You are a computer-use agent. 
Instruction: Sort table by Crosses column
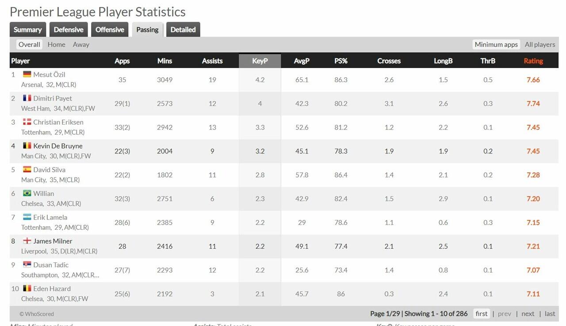click(389, 61)
